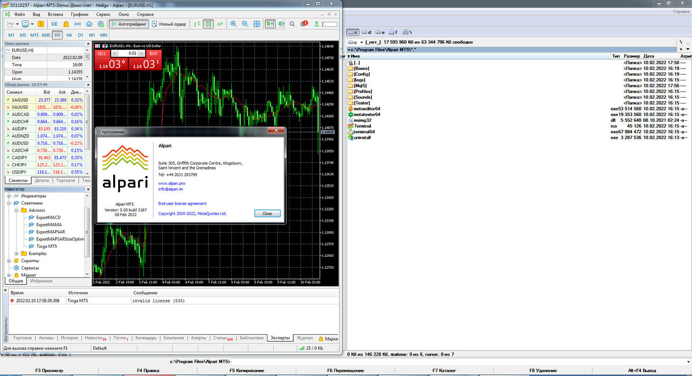
Task: Select drive e in the file manager
Action: click(x=380, y=32)
